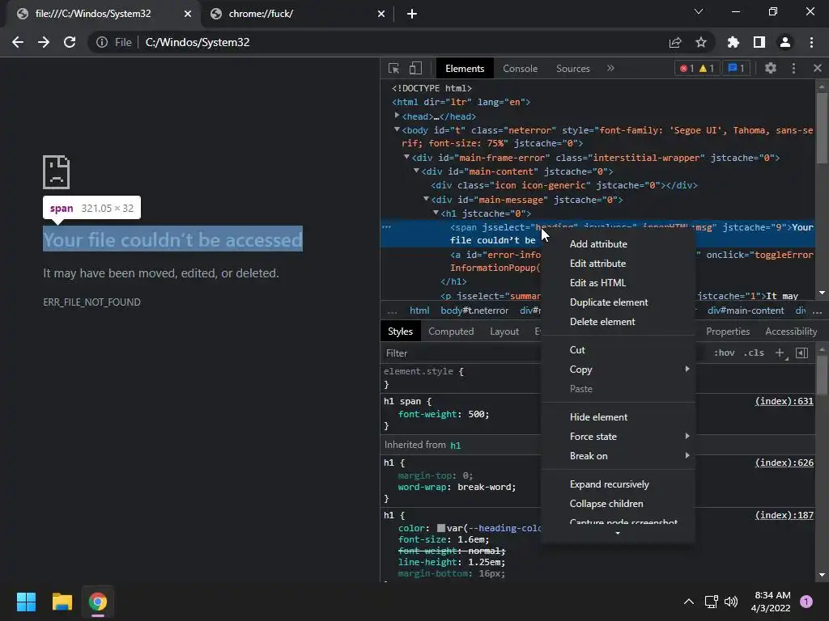Toggle the :hov element state button
The image size is (829, 621).
coord(725,353)
